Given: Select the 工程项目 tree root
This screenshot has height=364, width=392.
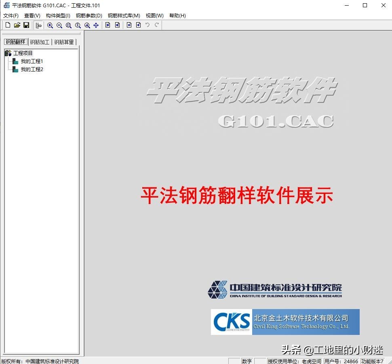Looking at the screenshot, I should coord(23,53).
